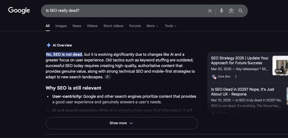Submit search with magnifying glass icon
This screenshot has height=138, width=288.
[x=240, y=11]
